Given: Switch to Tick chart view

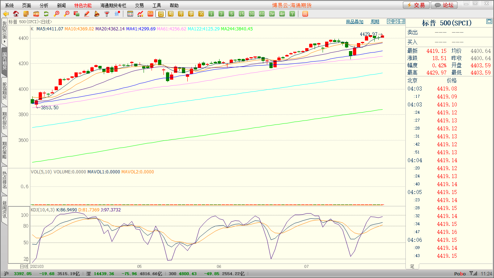Looking at the screenshot, I should (x=150, y=14).
